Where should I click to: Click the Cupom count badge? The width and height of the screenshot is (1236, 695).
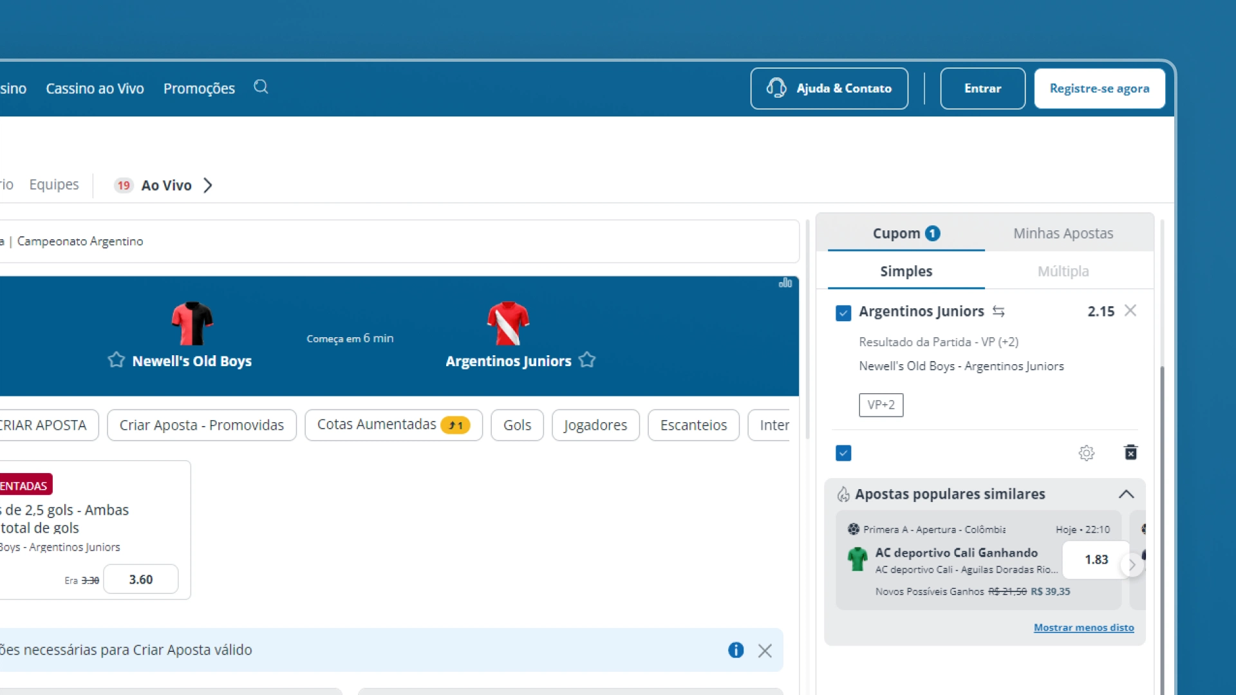click(933, 234)
